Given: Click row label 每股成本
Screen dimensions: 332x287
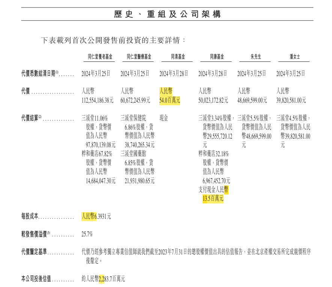Looking at the screenshot, I should pos(30,216).
